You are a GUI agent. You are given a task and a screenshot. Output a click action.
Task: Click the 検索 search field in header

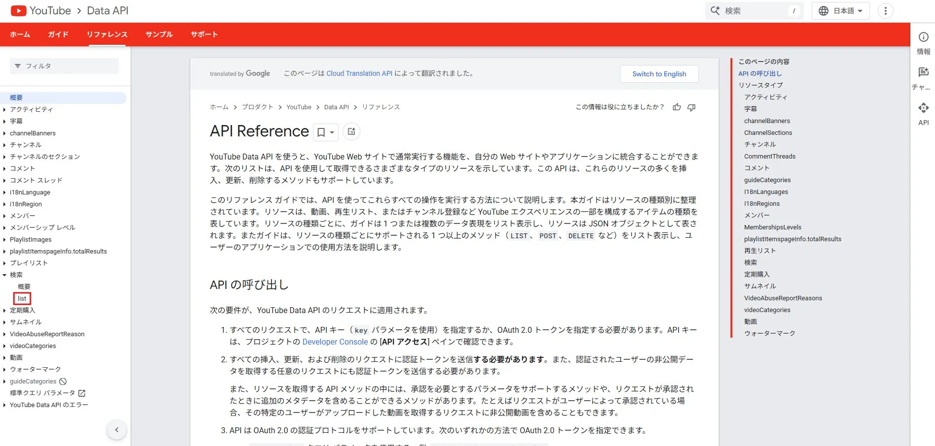tap(754, 11)
